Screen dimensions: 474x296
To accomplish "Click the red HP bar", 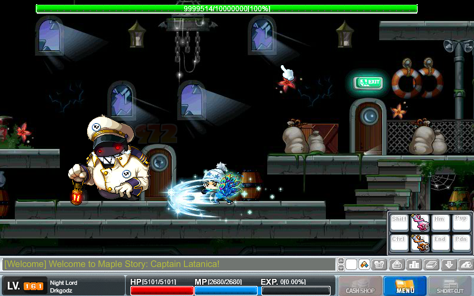I will pyautogui.click(x=162, y=291).
